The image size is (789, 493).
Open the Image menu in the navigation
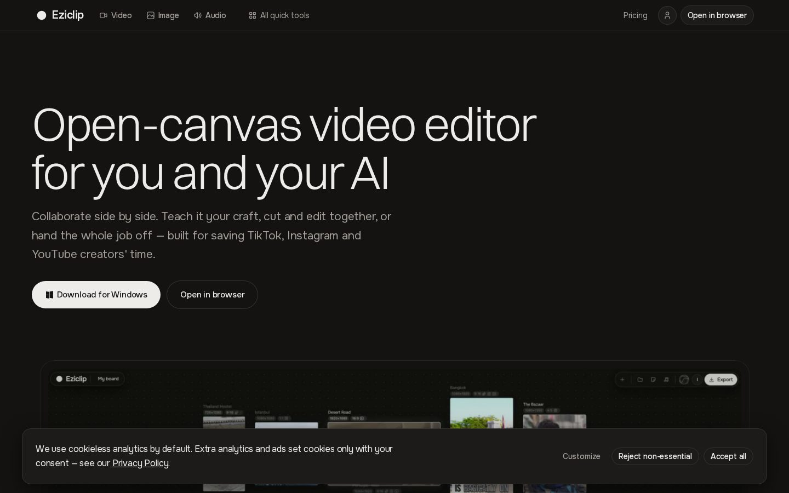pos(163,15)
